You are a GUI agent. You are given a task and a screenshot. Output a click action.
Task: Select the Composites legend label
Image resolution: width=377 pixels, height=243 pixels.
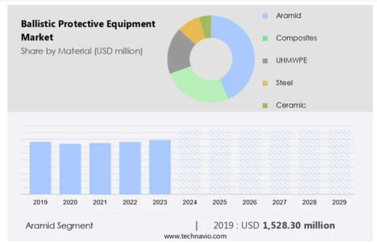296,38
